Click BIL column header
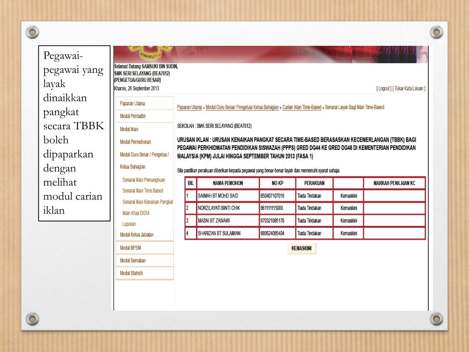The image size is (469, 352). [x=191, y=183]
